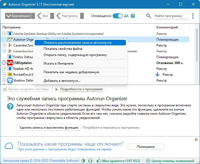Image resolution: width=200 pixels, height=164 pixels.
Task: Click the question mark icon in program details
Action: tap(10, 106)
